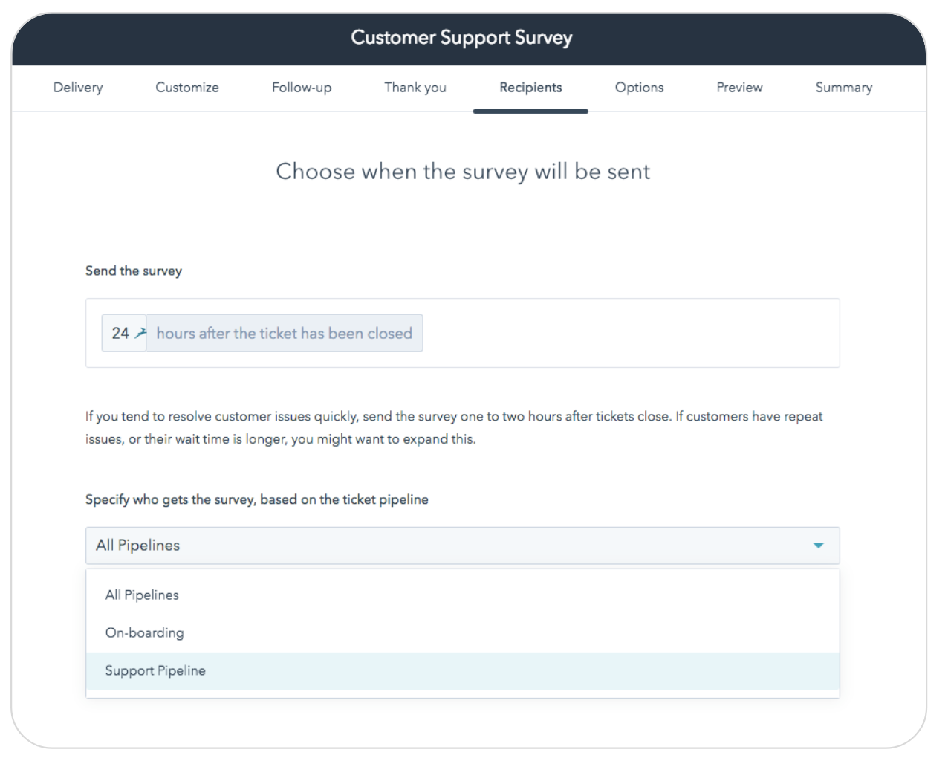
Task: Click the Choose when the survey will be sent heading
Action: tap(463, 172)
